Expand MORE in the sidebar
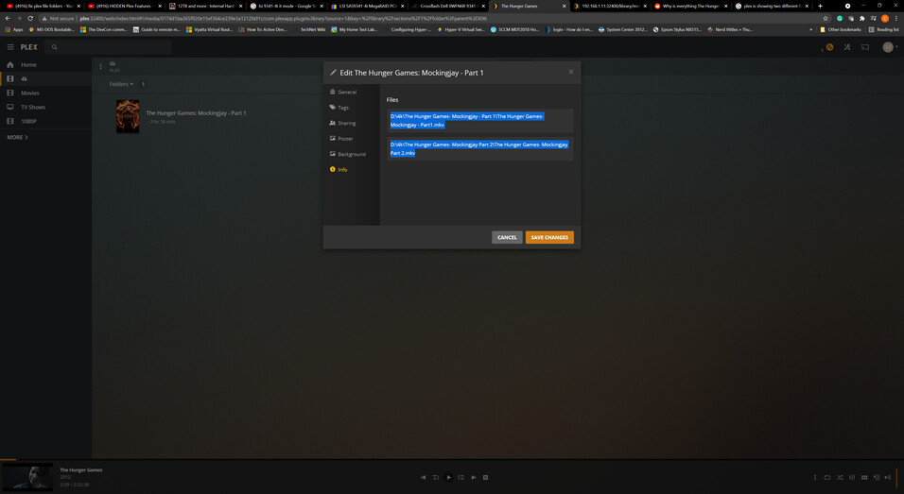 [17, 137]
